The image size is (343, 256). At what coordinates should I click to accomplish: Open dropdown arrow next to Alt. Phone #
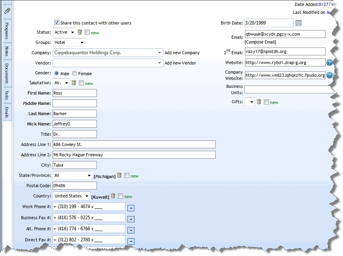[131, 230]
